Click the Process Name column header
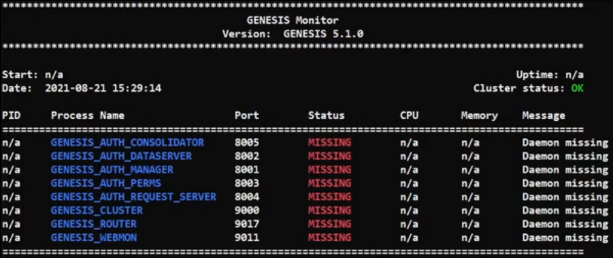The image size is (613, 258). pyautogui.click(x=88, y=115)
